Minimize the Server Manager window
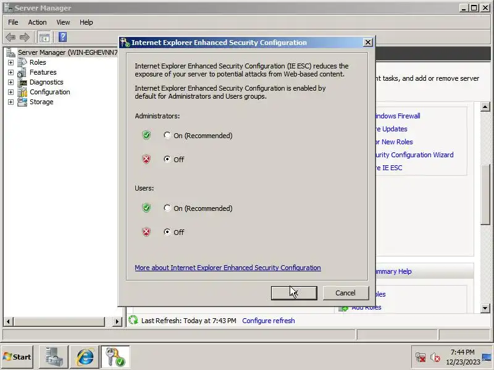Viewport: 494px width, 370px height. click(464, 8)
